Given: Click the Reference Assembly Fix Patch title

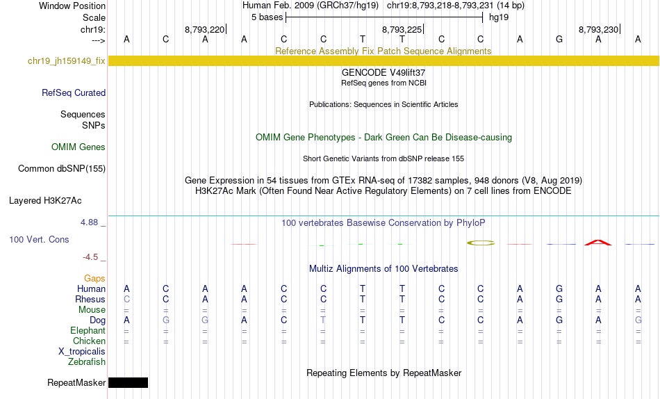Looking at the screenshot, I should [383, 51].
